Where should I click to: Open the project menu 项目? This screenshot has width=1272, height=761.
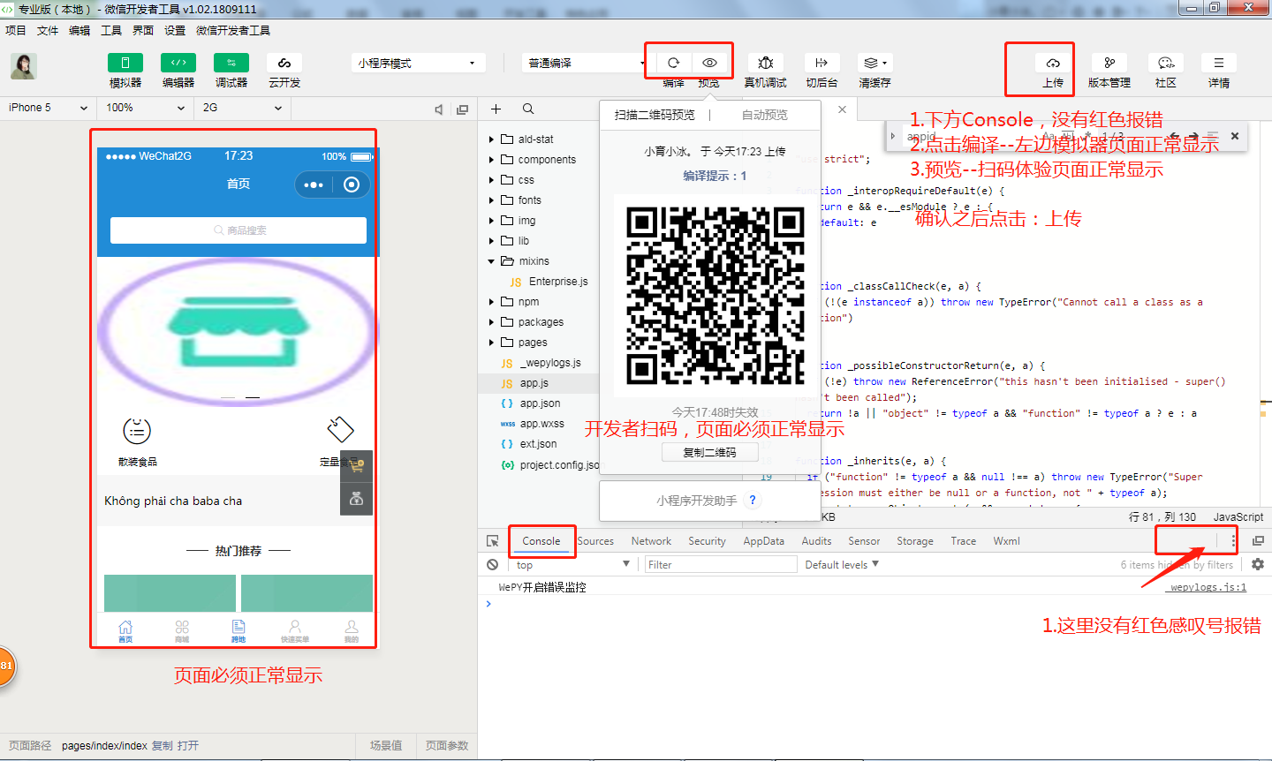[x=16, y=30]
